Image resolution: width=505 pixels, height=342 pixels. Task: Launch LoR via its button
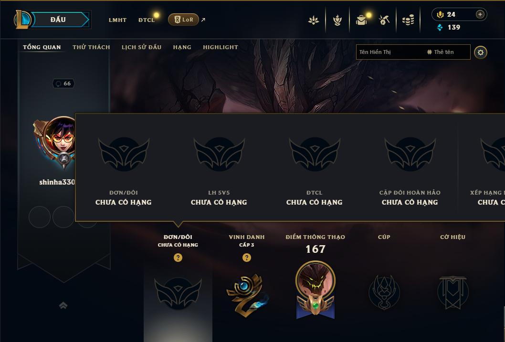click(x=183, y=20)
